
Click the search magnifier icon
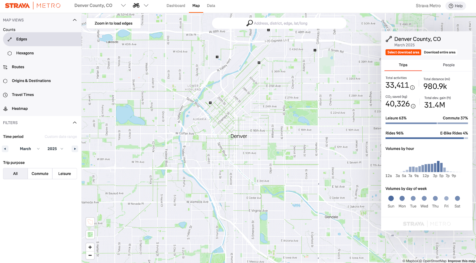[250, 23]
